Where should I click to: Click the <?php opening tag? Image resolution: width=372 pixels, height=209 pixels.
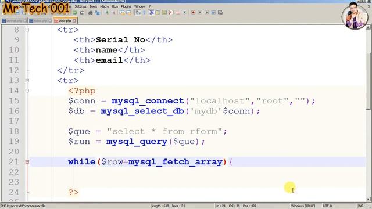tap(82, 91)
